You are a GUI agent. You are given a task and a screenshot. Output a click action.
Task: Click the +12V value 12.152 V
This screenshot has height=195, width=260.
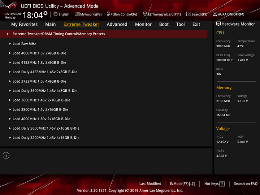click(x=222, y=142)
